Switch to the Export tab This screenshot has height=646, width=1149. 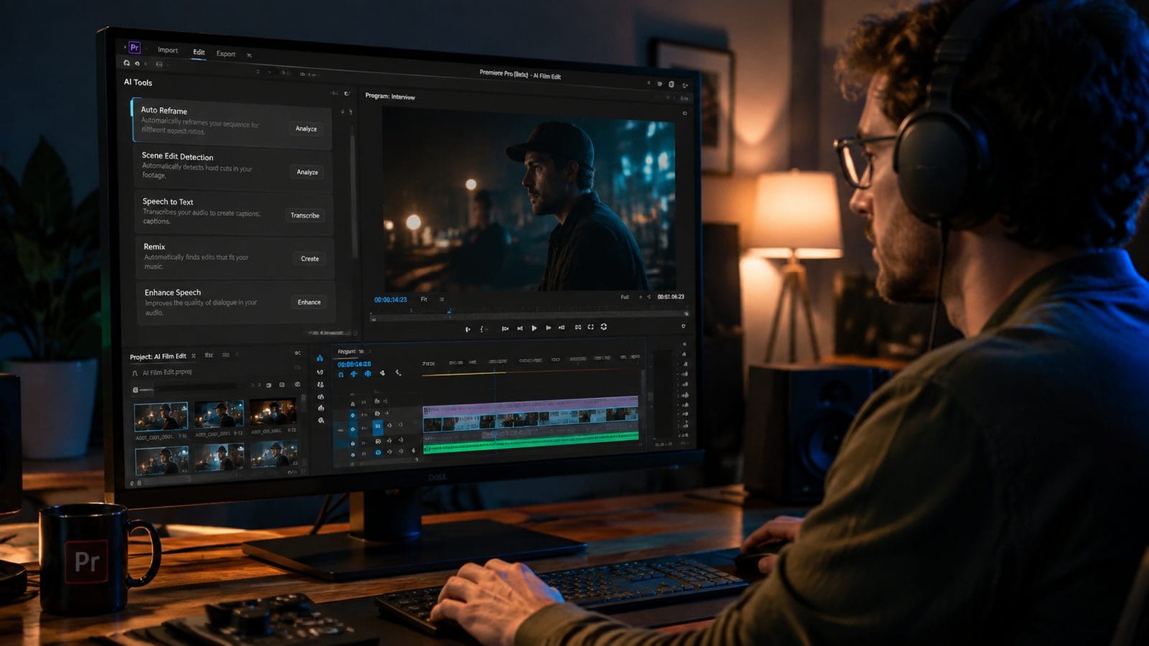point(225,54)
